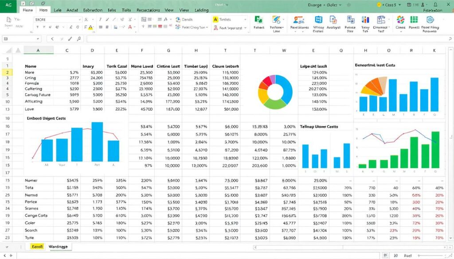Open the Ebbraction ribbon tab
The image size is (454, 259).
pyautogui.click(x=93, y=10)
